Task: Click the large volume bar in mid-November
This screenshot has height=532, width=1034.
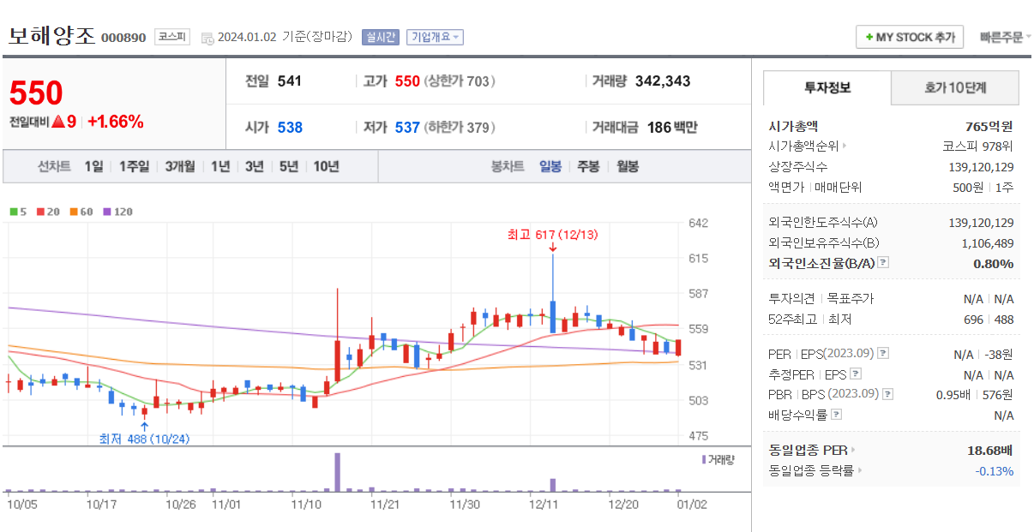Action: (x=338, y=472)
